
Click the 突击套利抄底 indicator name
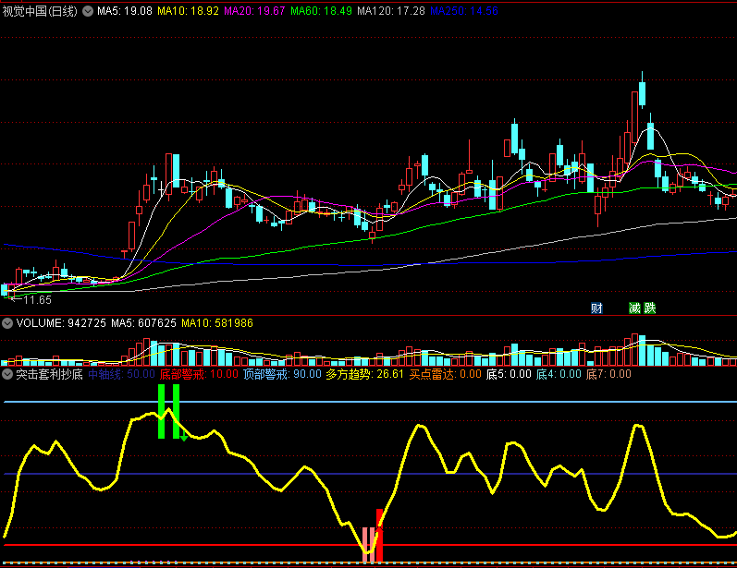[x=49, y=374]
